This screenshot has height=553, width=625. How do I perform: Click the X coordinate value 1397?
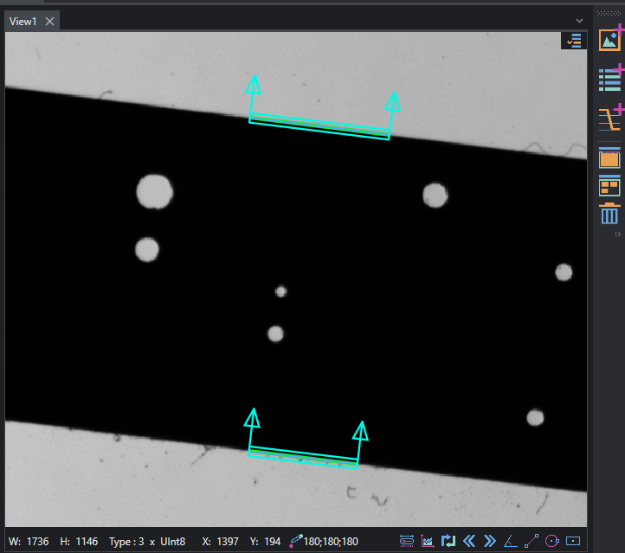click(x=228, y=542)
